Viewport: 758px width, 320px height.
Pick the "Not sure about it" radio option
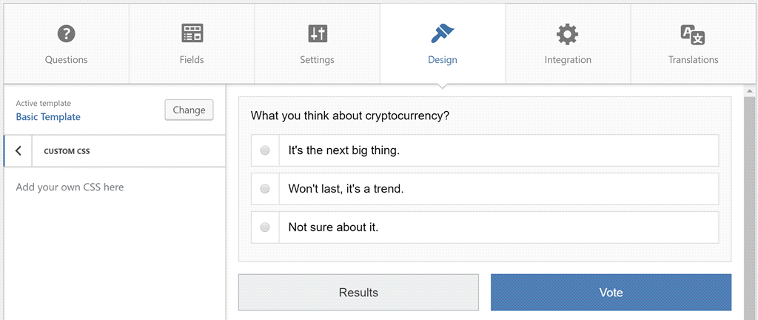[265, 227]
